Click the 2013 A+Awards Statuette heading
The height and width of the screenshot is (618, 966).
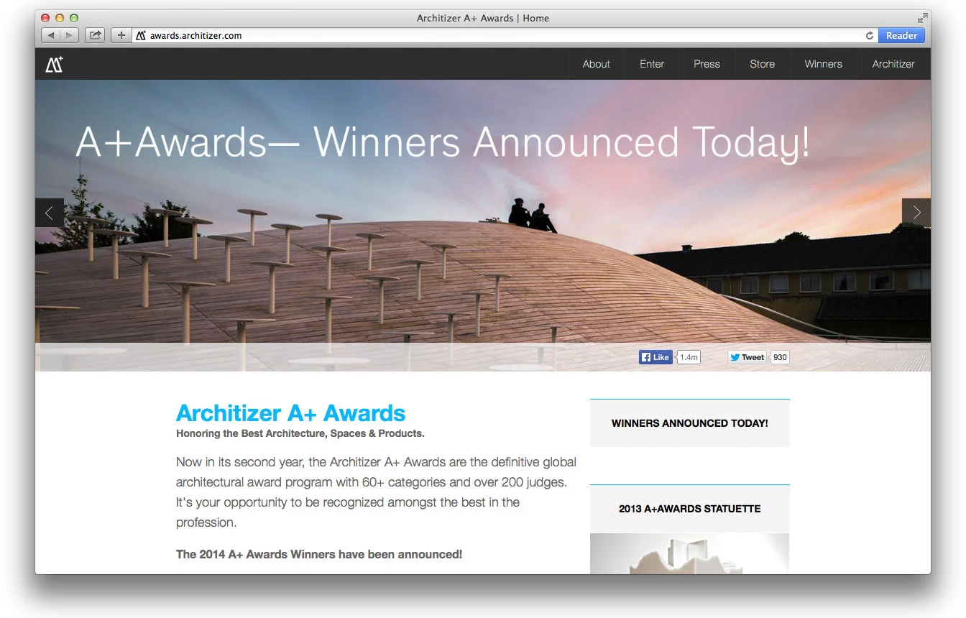690,509
